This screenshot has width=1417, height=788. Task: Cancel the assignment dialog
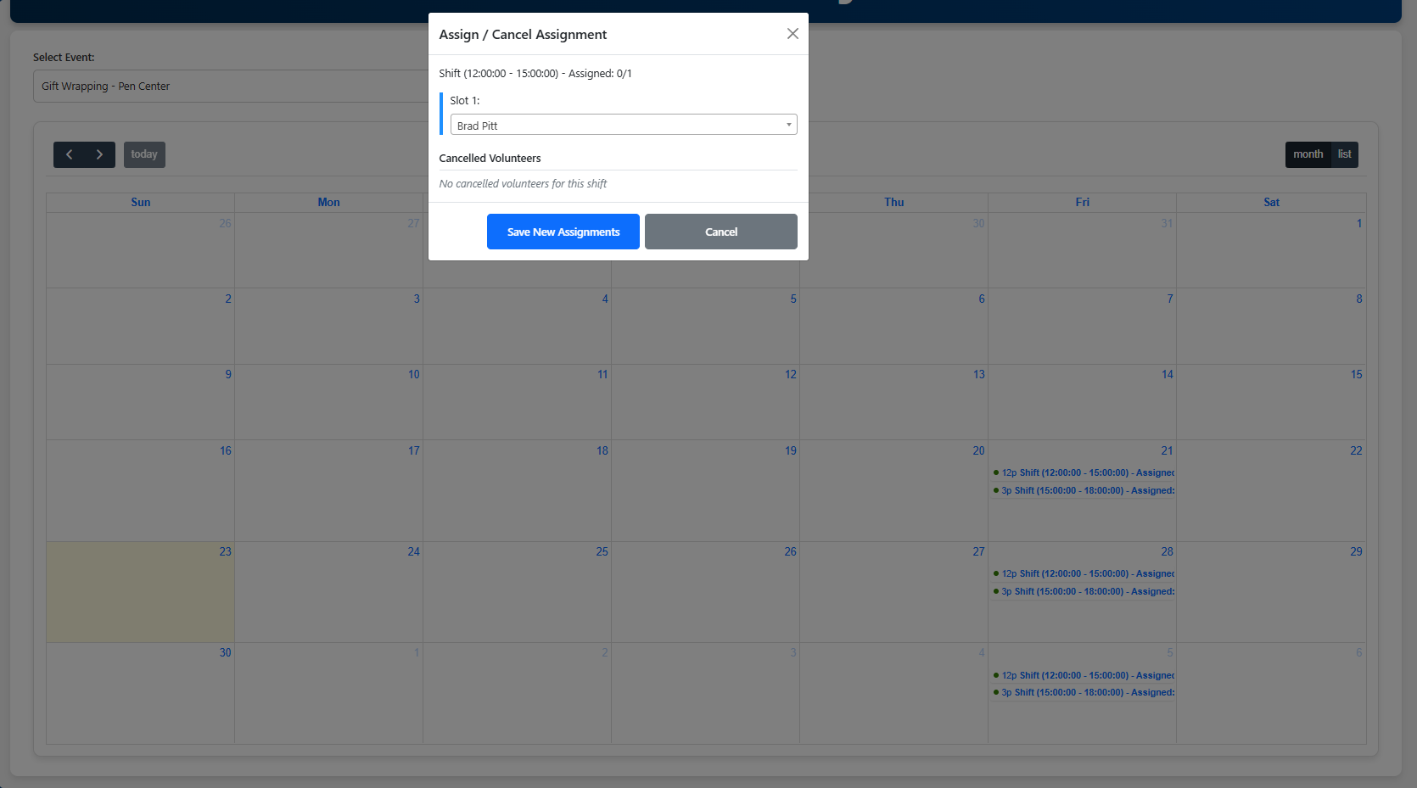[x=720, y=231]
